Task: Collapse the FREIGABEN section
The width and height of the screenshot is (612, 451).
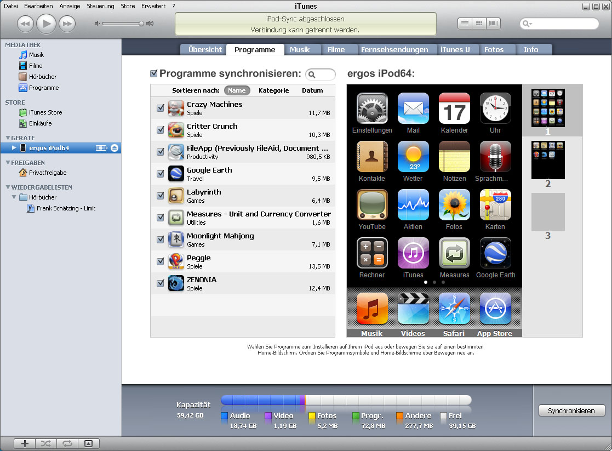Action: pyautogui.click(x=8, y=162)
